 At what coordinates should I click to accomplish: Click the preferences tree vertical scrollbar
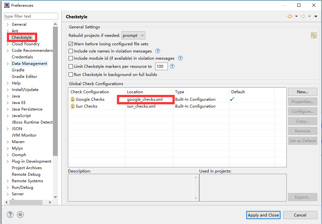point(55,91)
